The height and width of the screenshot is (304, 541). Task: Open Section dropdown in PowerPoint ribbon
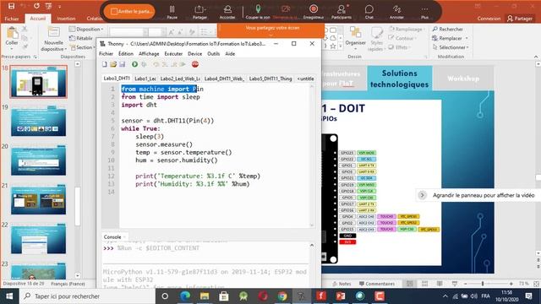tap(82, 47)
